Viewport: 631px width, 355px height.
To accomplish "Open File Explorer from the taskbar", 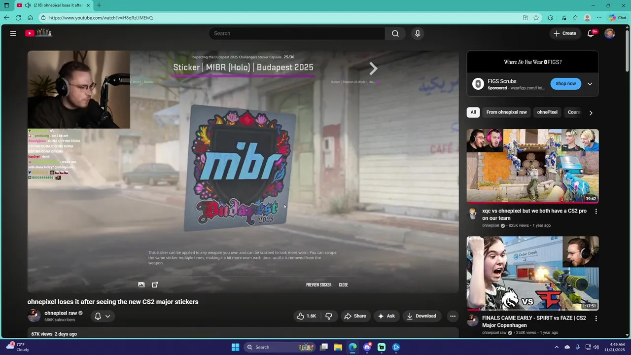I will (338, 347).
